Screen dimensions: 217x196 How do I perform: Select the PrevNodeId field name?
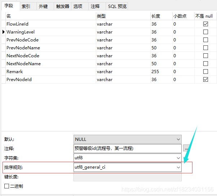(19, 79)
